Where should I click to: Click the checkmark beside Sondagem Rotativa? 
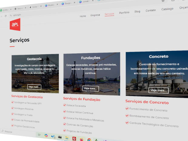click(x=13, y=108)
